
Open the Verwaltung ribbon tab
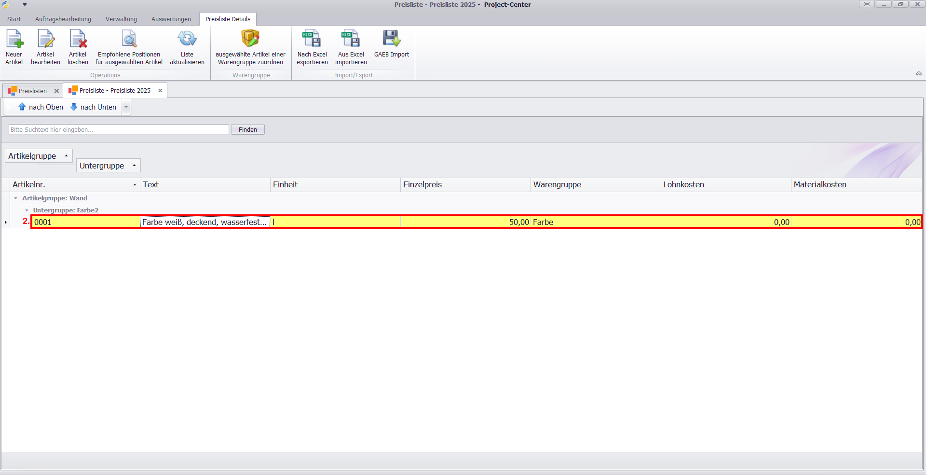121,19
